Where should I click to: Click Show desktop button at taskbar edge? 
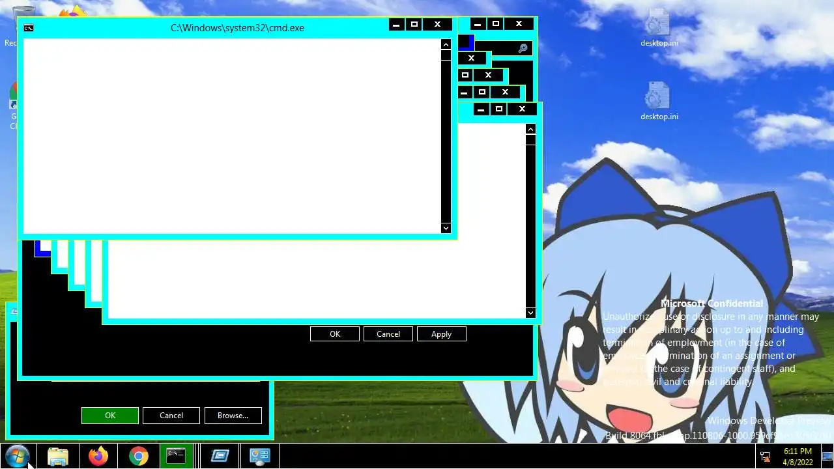(x=827, y=456)
